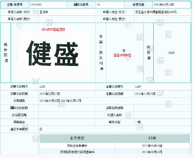Click the 时间 column header
This screenshot has width=194, height=158.
tap(152, 138)
